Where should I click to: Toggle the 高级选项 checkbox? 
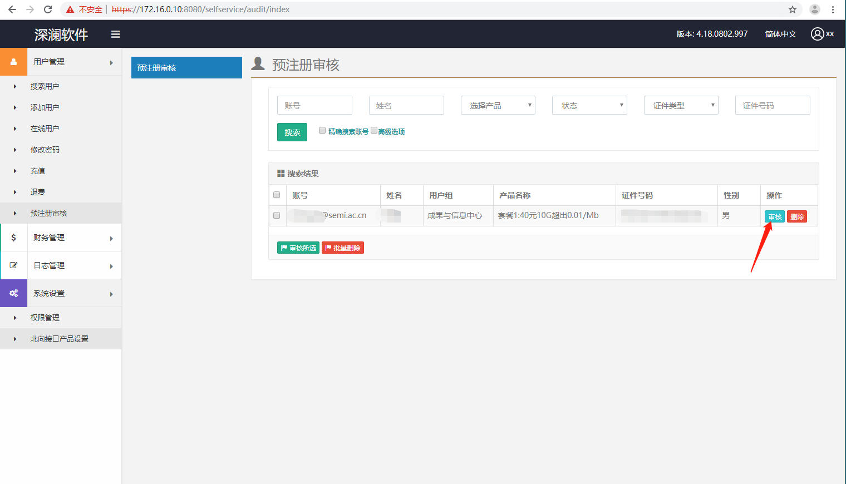coord(374,130)
